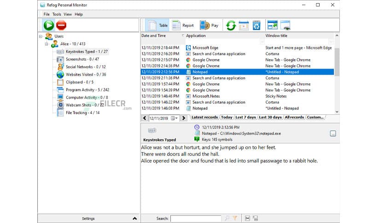The height and width of the screenshot is (223, 385).
Task: Click the window with eye icon
Action: point(286,25)
